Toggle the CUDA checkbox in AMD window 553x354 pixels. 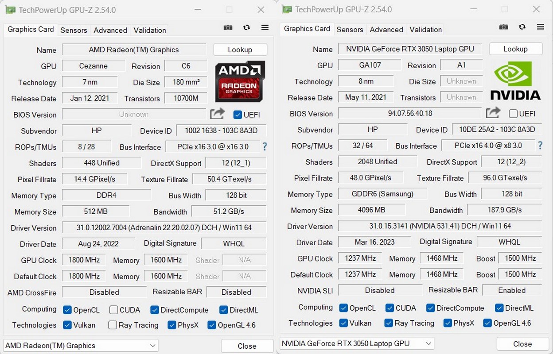pyautogui.click(x=113, y=310)
